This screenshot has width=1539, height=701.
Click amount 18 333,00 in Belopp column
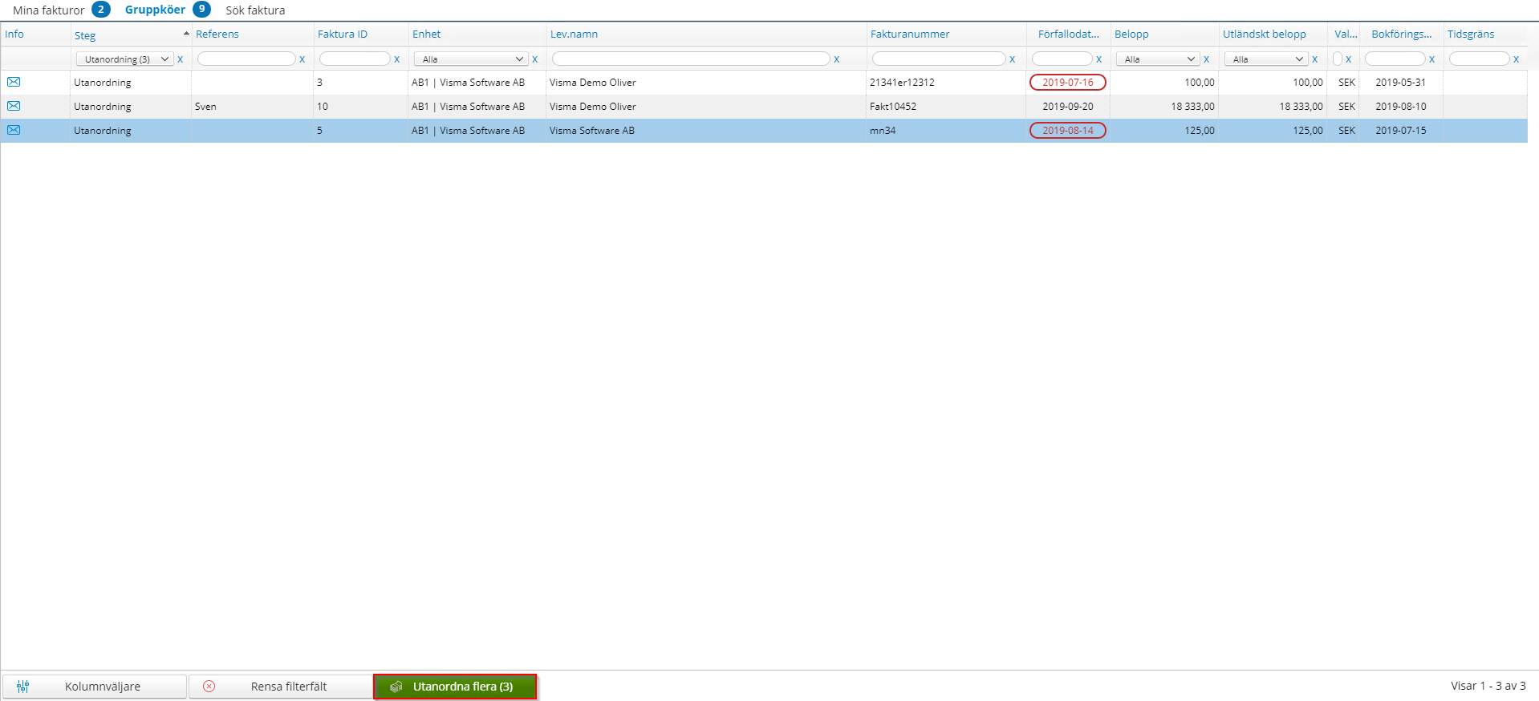(x=1192, y=107)
